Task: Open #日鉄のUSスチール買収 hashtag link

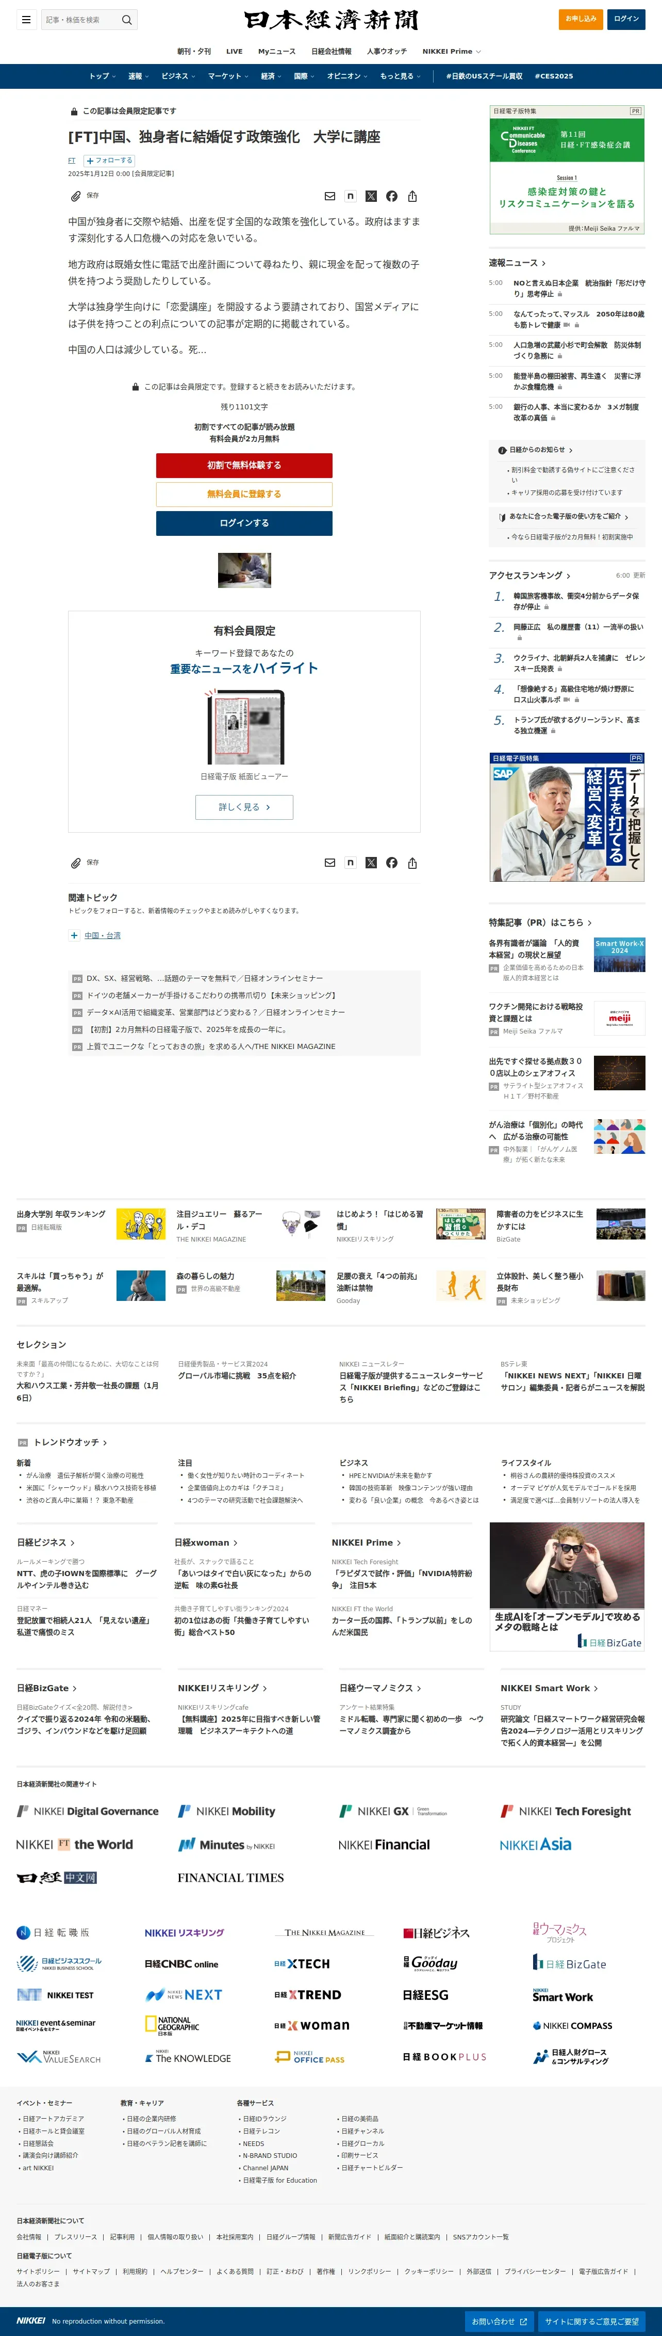Action: [484, 76]
